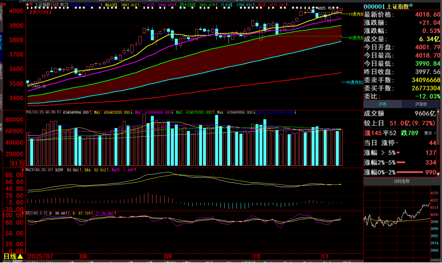Click the X1万 volume unit icon

click(18, 164)
